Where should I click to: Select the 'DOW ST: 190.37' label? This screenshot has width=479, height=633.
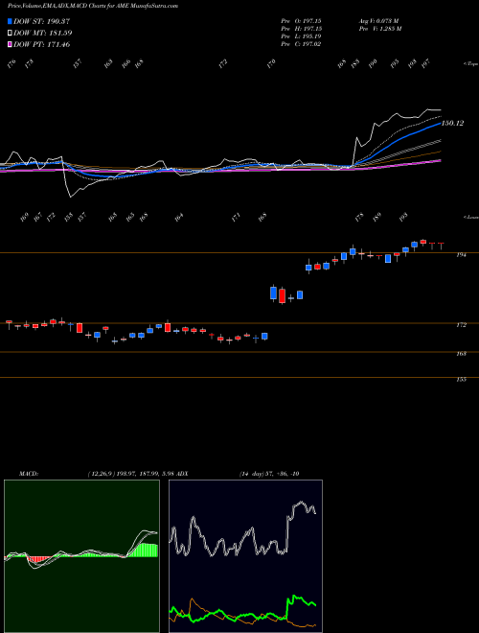pos(42,21)
